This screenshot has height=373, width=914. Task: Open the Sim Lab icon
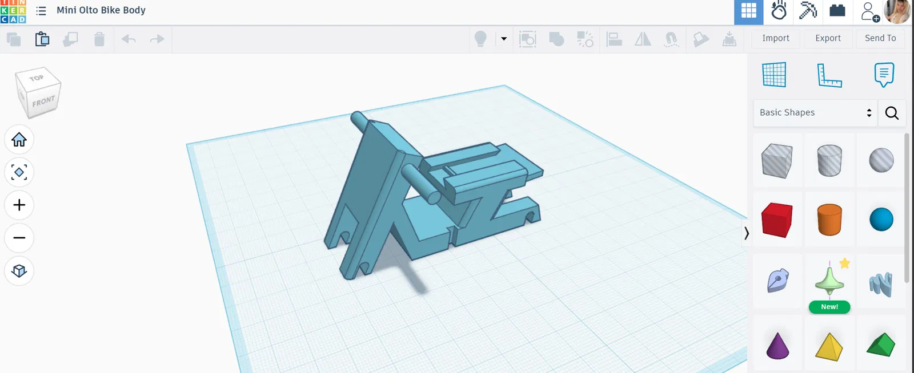coord(779,11)
